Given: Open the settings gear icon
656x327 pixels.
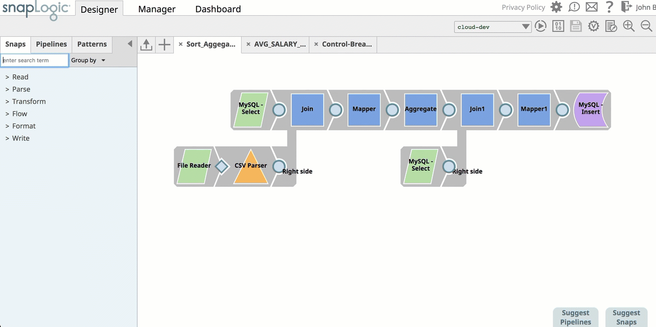Looking at the screenshot, I should 556,7.
